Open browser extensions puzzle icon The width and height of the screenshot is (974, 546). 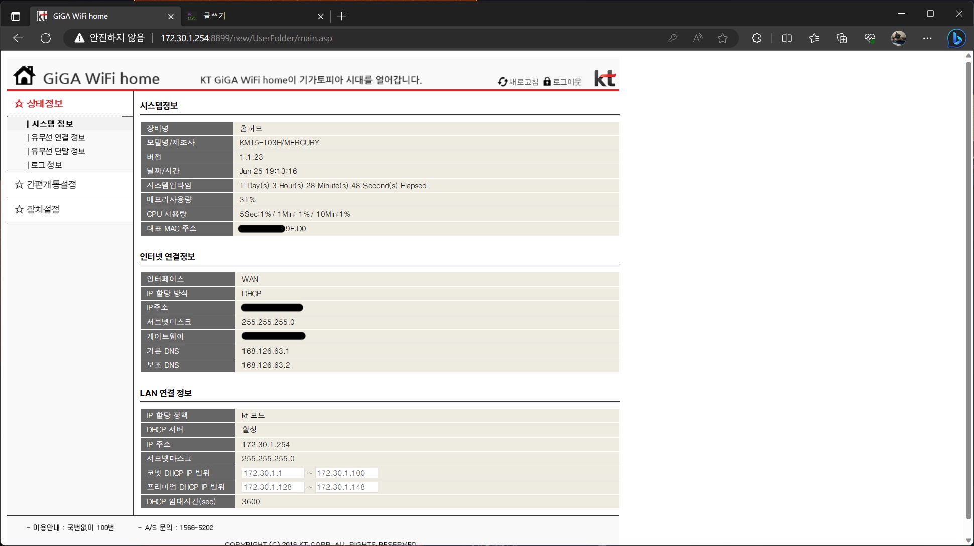coord(756,38)
